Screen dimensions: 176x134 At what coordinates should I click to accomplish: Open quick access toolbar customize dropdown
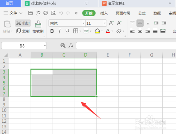(x=76, y=13)
